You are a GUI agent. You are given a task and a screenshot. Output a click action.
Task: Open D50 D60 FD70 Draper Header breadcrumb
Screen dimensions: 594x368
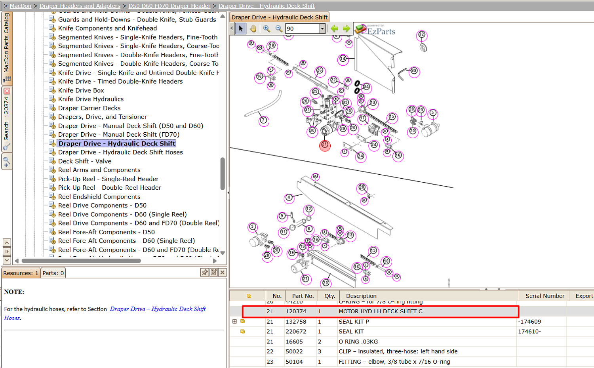pos(169,6)
